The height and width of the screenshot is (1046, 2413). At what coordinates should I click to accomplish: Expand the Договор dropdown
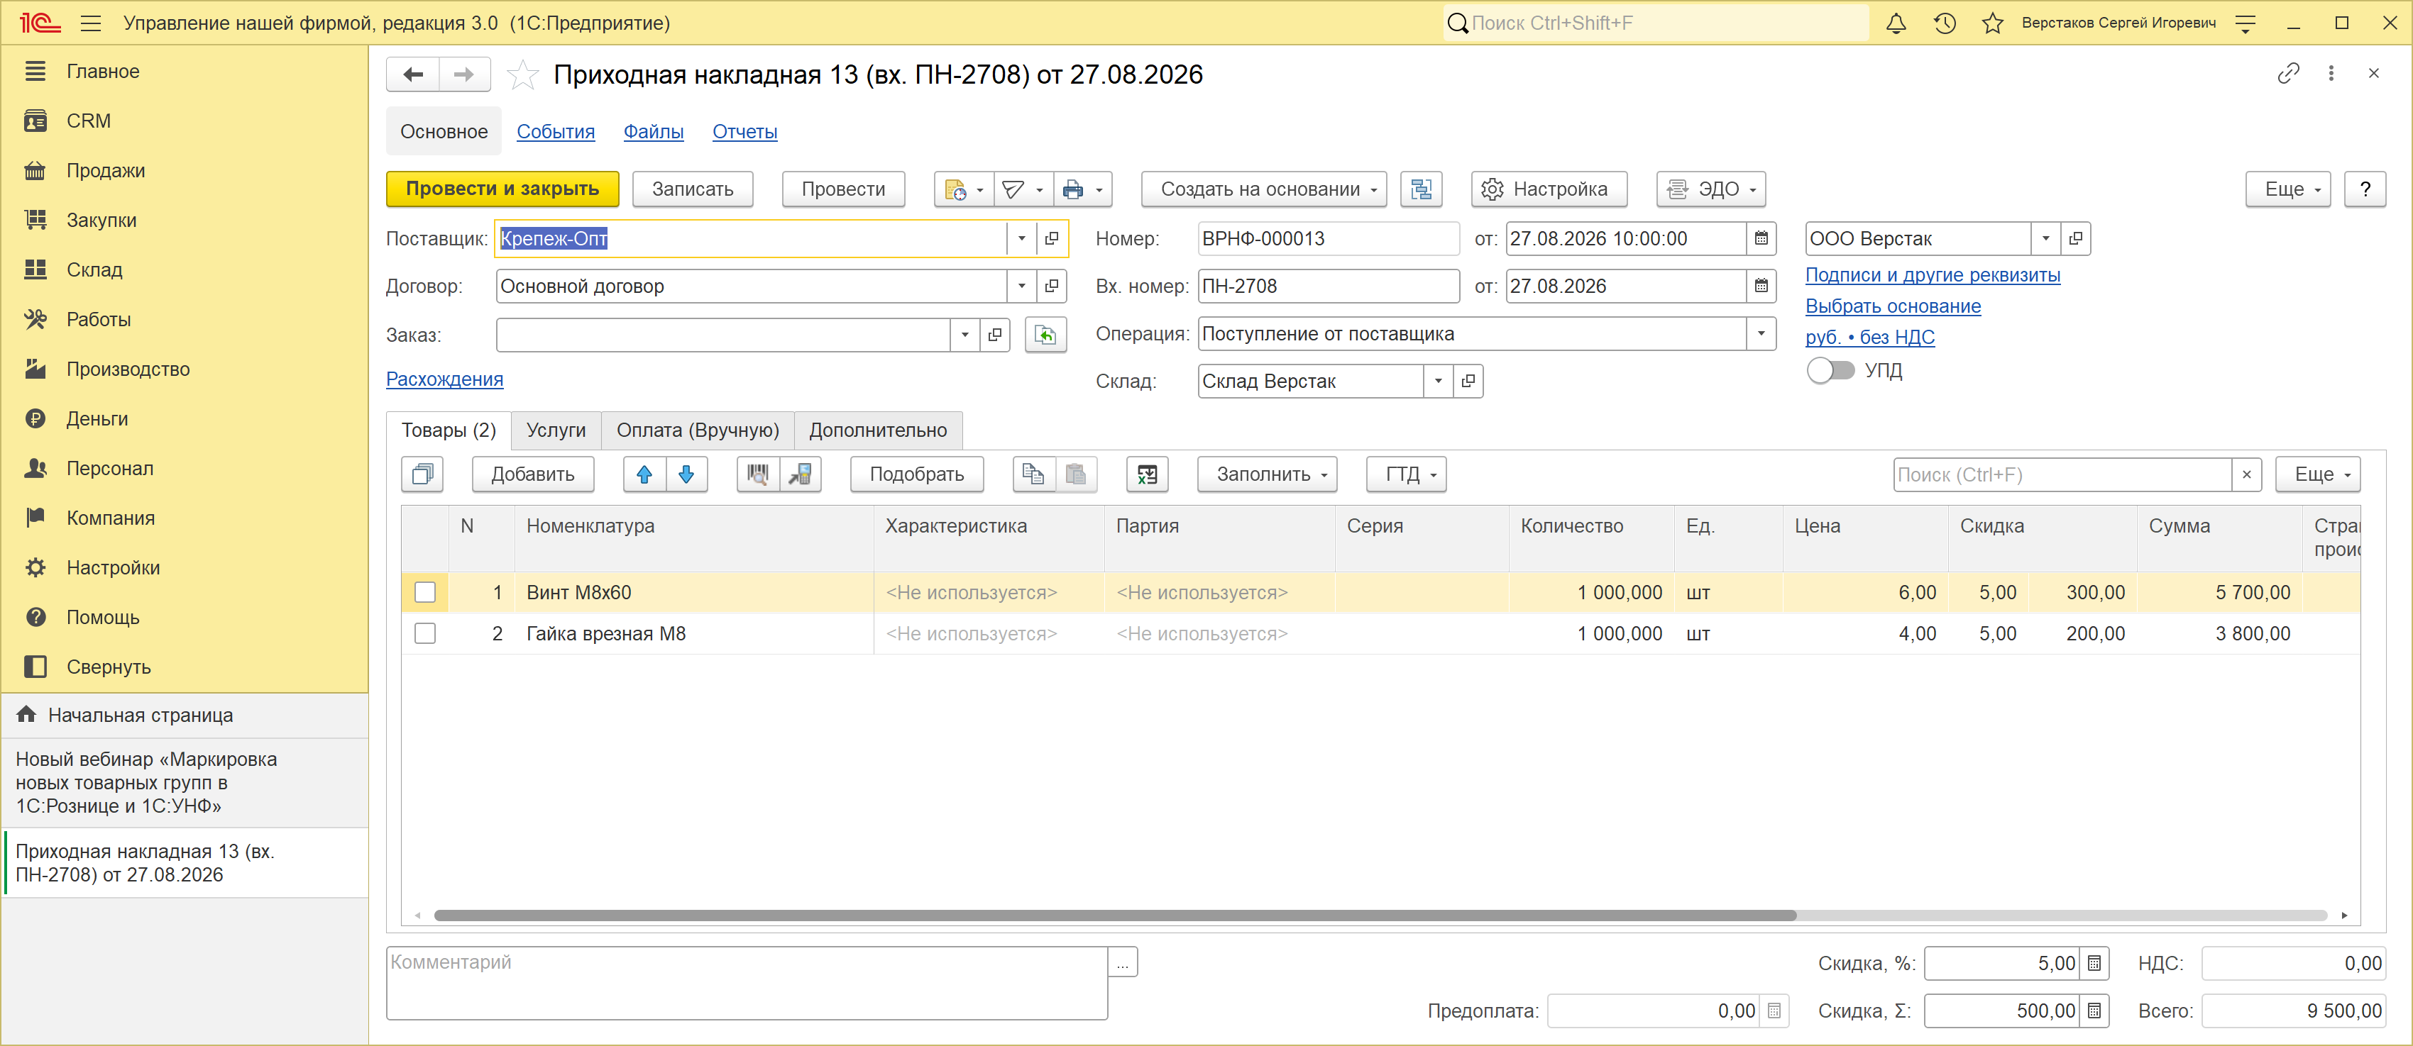[x=1022, y=286]
